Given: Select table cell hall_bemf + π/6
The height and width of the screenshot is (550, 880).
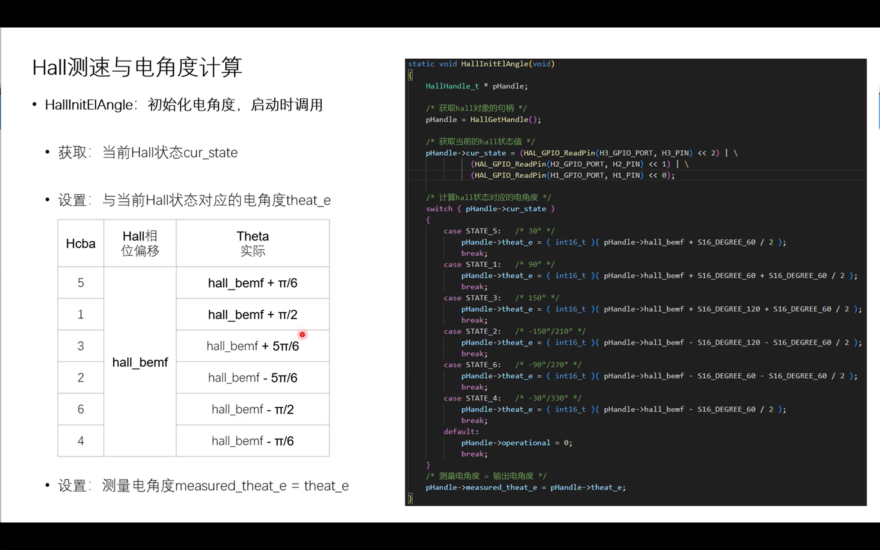Looking at the screenshot, I should coord(252,283).
